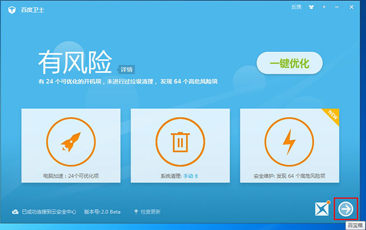Screen dimensions: 366x230
Task: Click the rocket computer speedup icon
Action: 71,142
